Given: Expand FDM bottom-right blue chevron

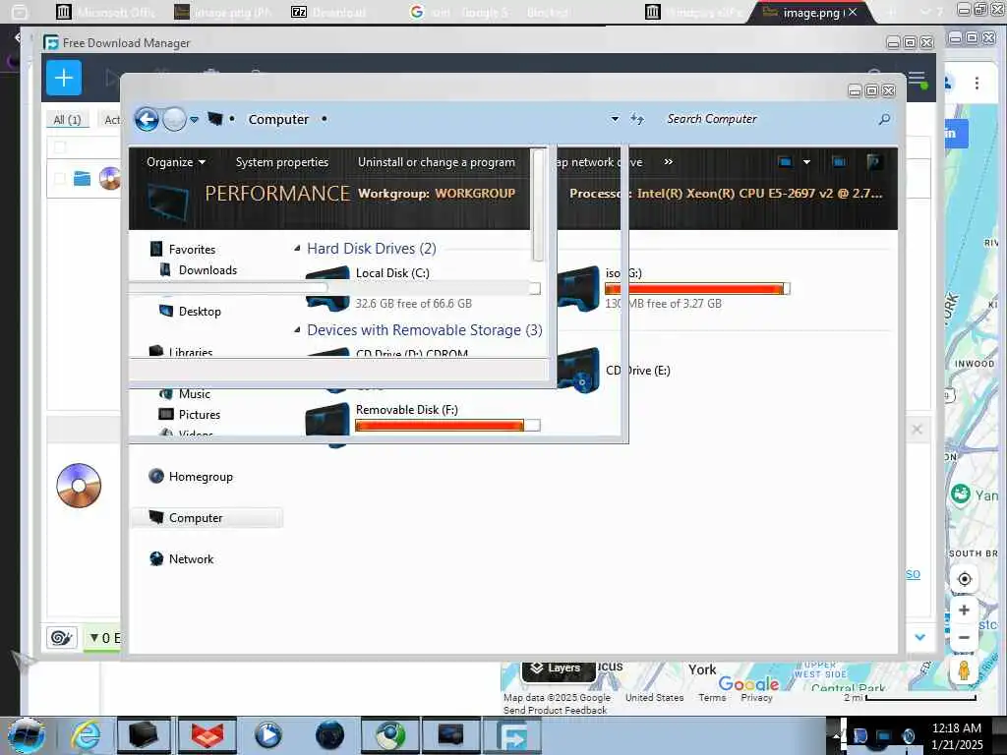Looking at the screenshot, I should click(919, 637).
